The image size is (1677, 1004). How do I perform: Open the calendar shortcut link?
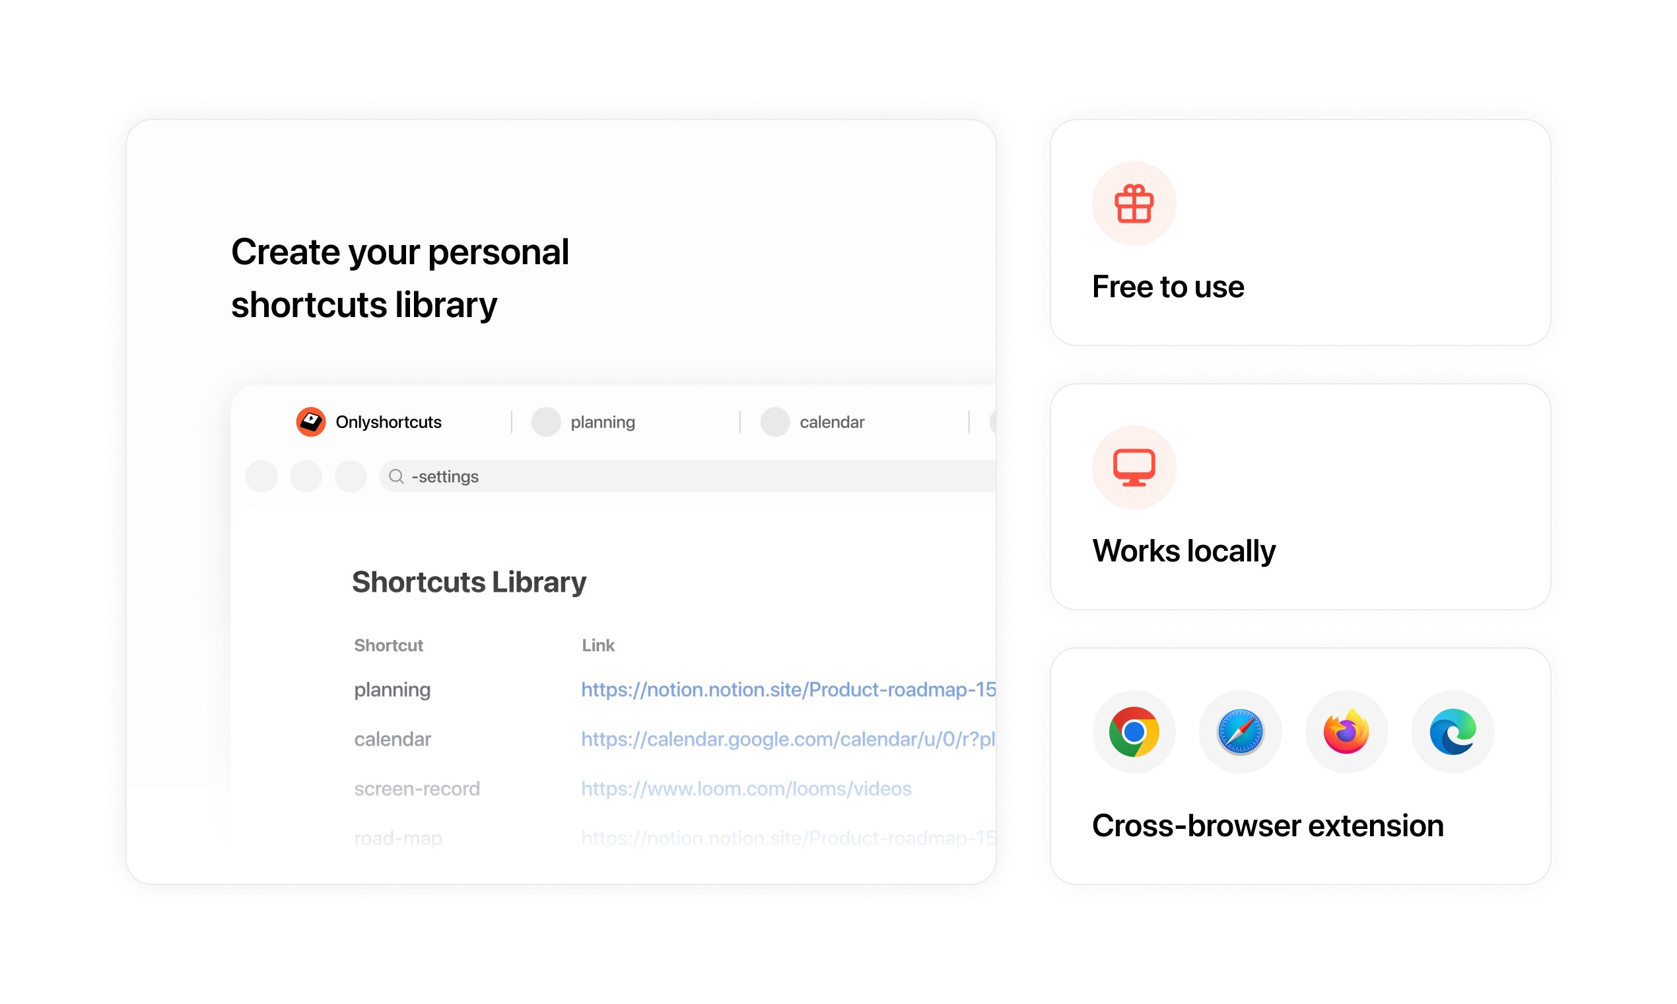pos(788,738)
